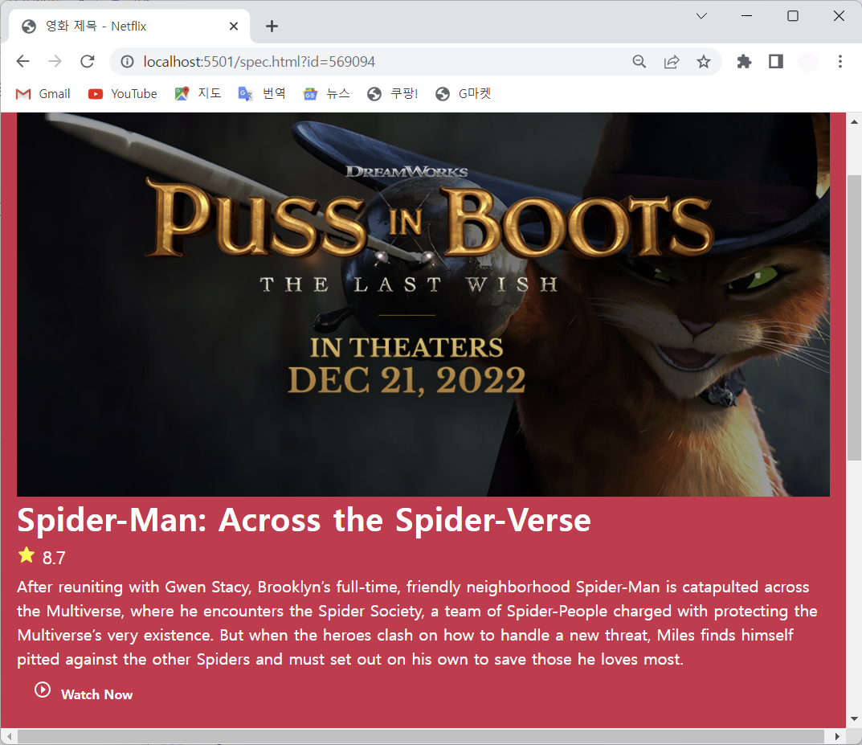
Task: Click the play circle icon beside Watch Now
Action: click(43, 690)
